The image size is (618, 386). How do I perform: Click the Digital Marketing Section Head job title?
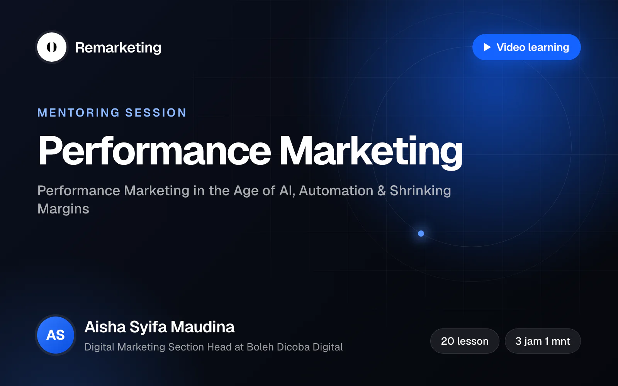click(214, 347)
